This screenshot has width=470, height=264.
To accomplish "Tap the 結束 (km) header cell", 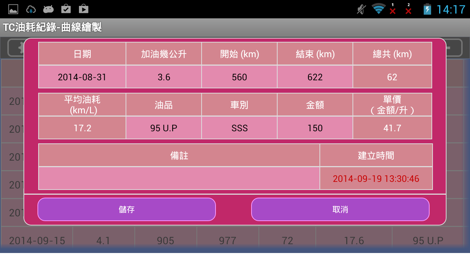I will (x=315, y=54).
